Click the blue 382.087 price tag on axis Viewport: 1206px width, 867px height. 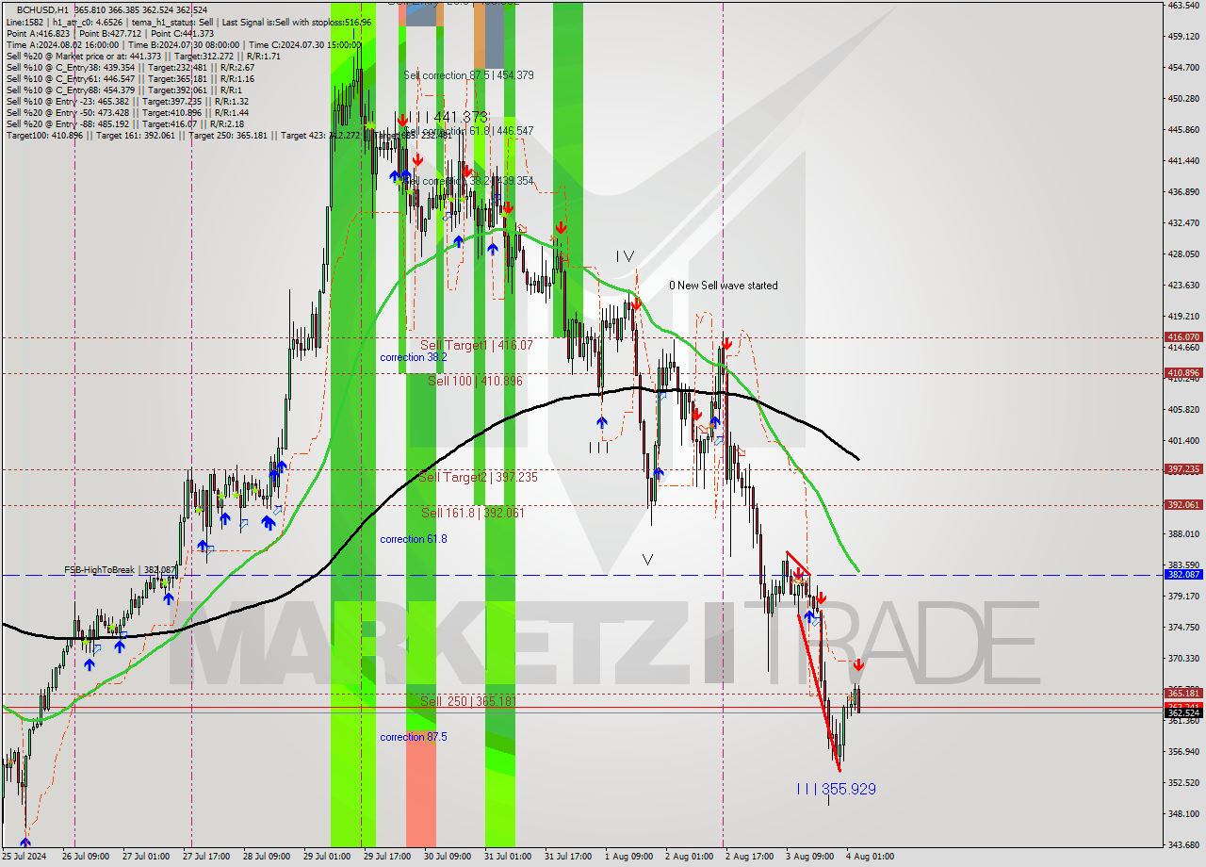coord(1183,574)
